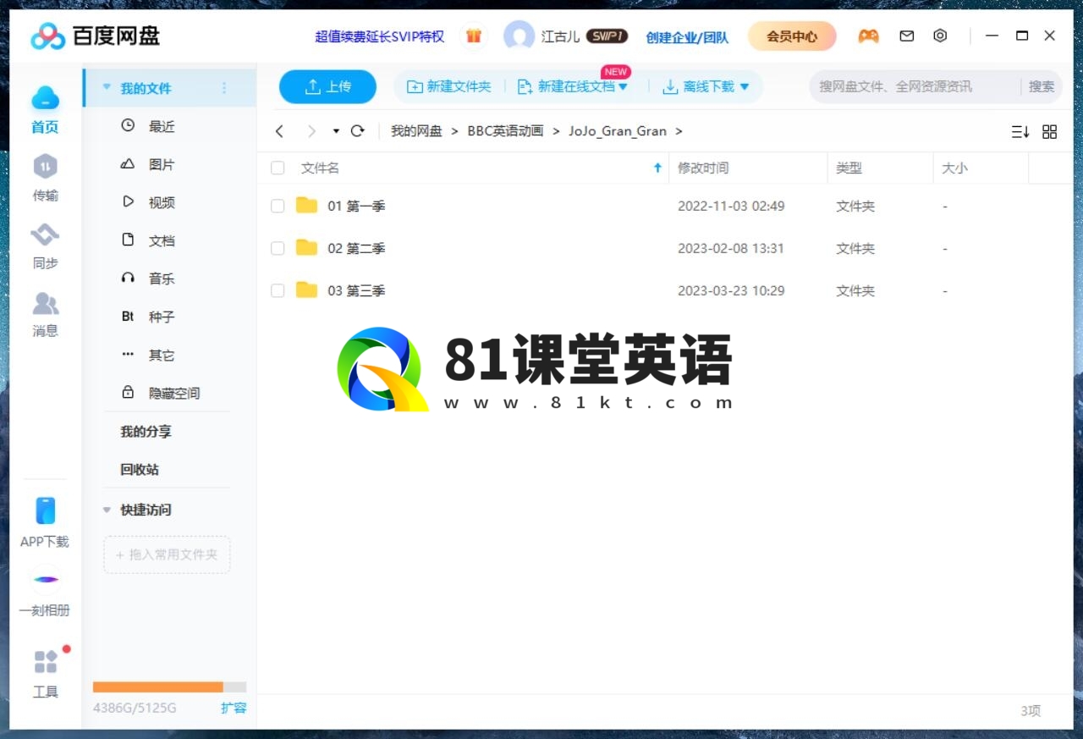Click the date 2023-03-23 10:29
Screen dimensions: 1083x739
click(x=731, y=290)
